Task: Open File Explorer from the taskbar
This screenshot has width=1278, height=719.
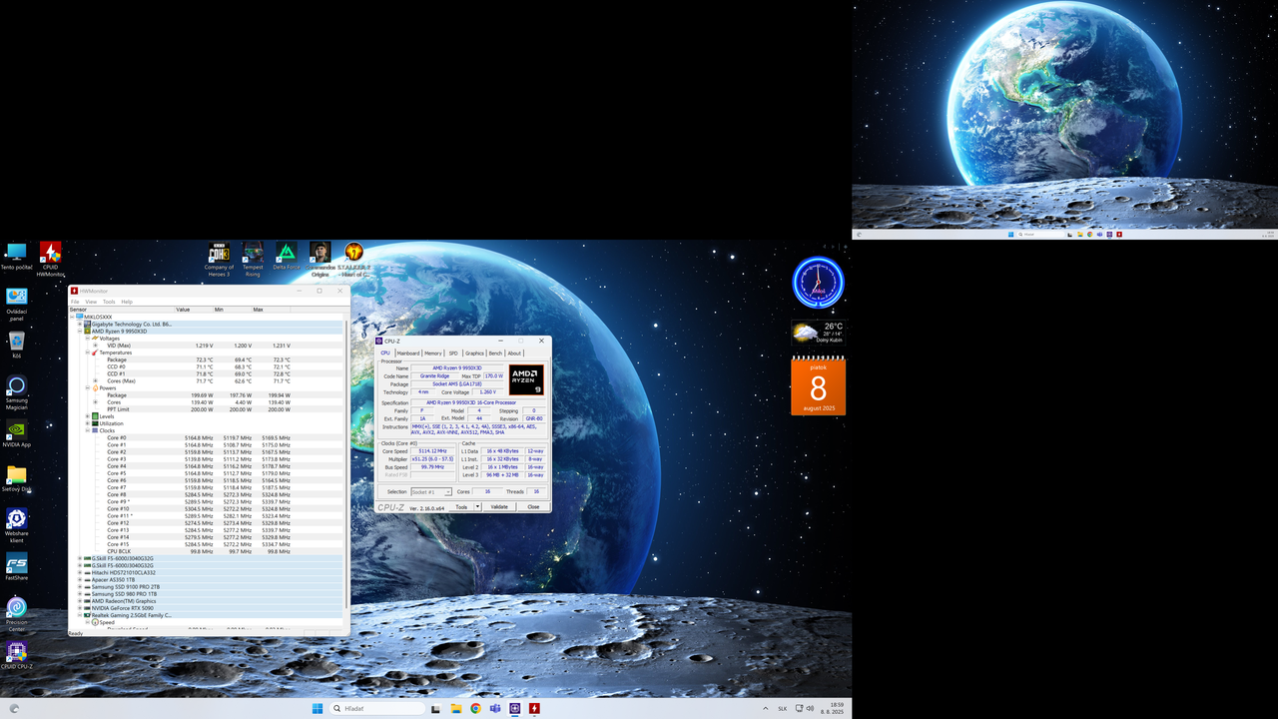Action: pos(455,708)
